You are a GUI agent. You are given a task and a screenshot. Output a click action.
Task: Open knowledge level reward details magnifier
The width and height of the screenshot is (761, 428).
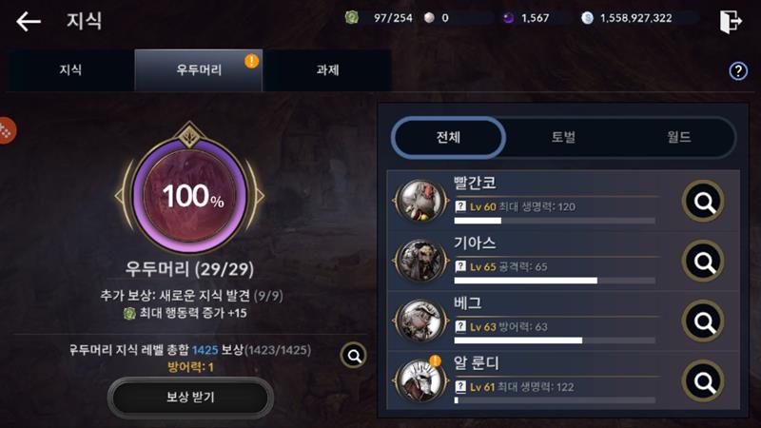coord(353,356)
